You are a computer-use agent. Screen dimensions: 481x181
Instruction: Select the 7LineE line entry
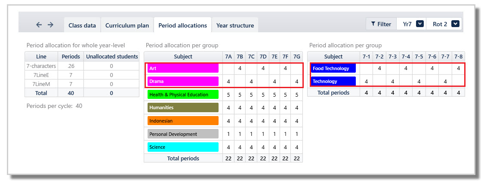tap(41, 75)
